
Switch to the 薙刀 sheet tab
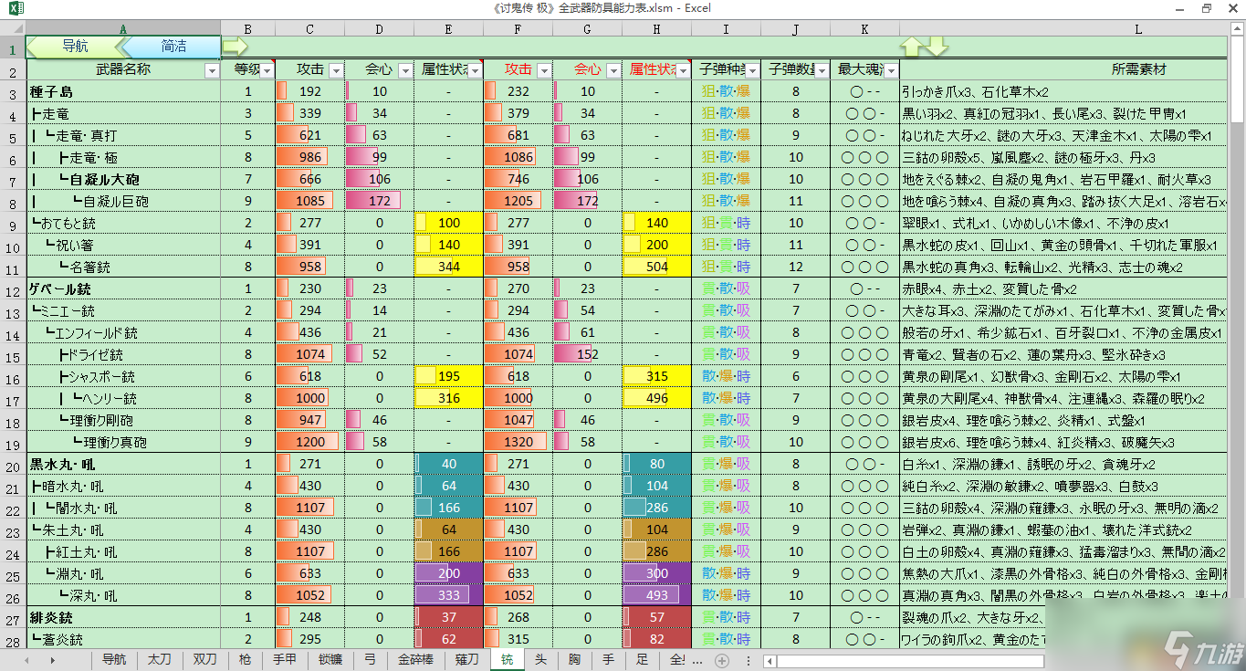coord(467,660)
